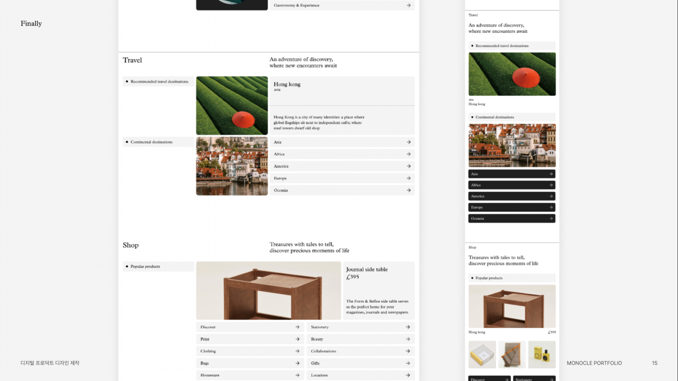678x381 pixels.
Task: Click the arrow in the Gastronomy & Experience row
Action: (408, 5)
